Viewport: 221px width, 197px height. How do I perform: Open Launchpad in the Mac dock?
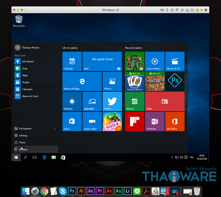click(x=35, y=191)
